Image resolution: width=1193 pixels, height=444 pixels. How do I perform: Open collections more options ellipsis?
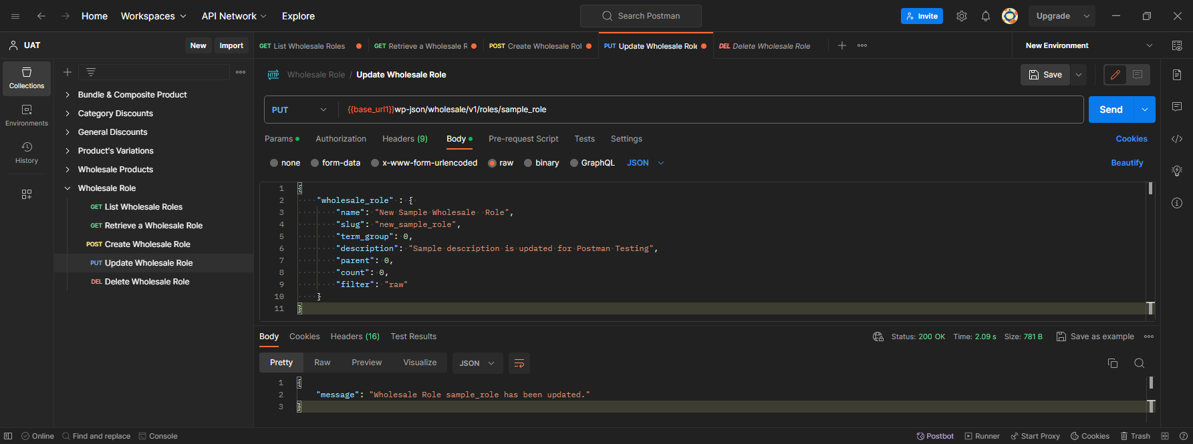241,72
